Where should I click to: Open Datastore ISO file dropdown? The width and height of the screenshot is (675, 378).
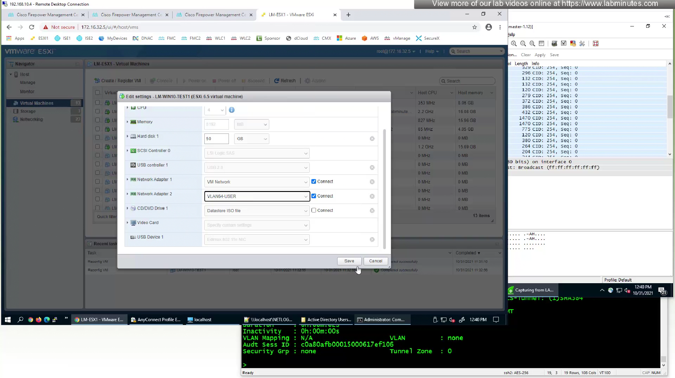pos(257,211)
